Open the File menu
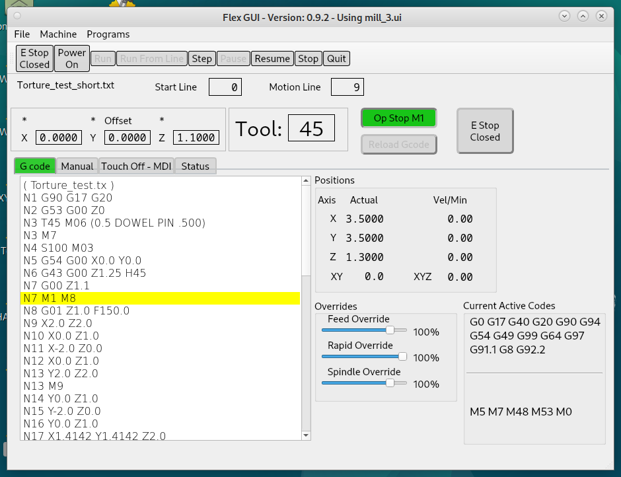Screen dimensions: 621x477 (22, 34)
